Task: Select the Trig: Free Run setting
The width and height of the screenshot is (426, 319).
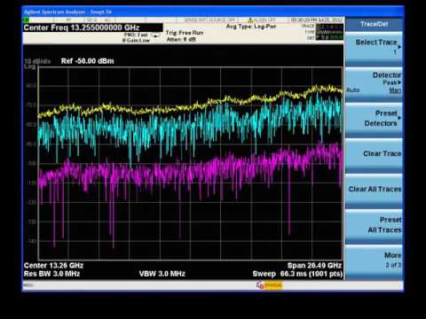Action: tap(185, 33)
